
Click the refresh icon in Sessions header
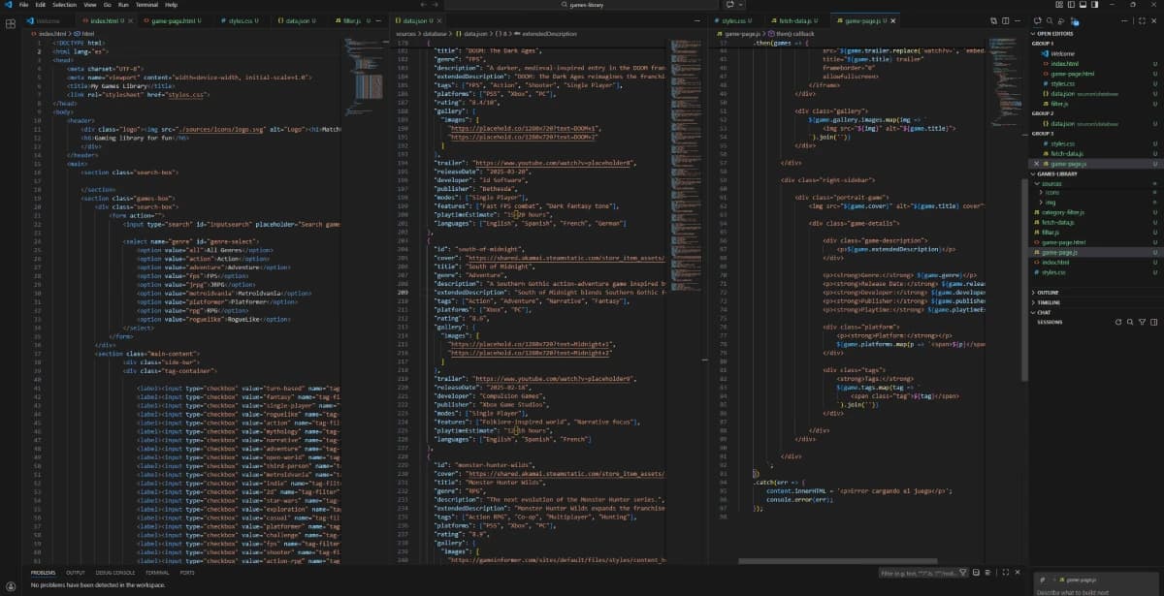(x=1117, y=321)
